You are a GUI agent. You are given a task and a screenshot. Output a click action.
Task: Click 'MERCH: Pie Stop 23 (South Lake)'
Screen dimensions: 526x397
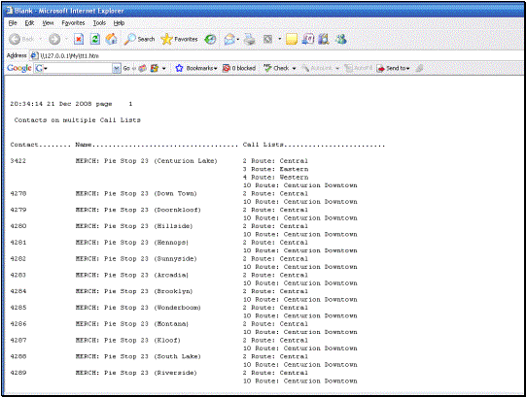[x=138, y=356]
